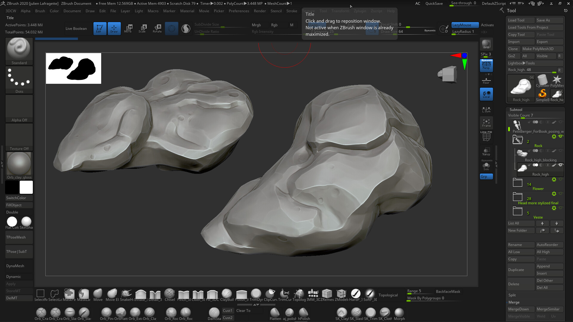
Task: Select the ClayBuildup brush icon
Action: (227, 295)
